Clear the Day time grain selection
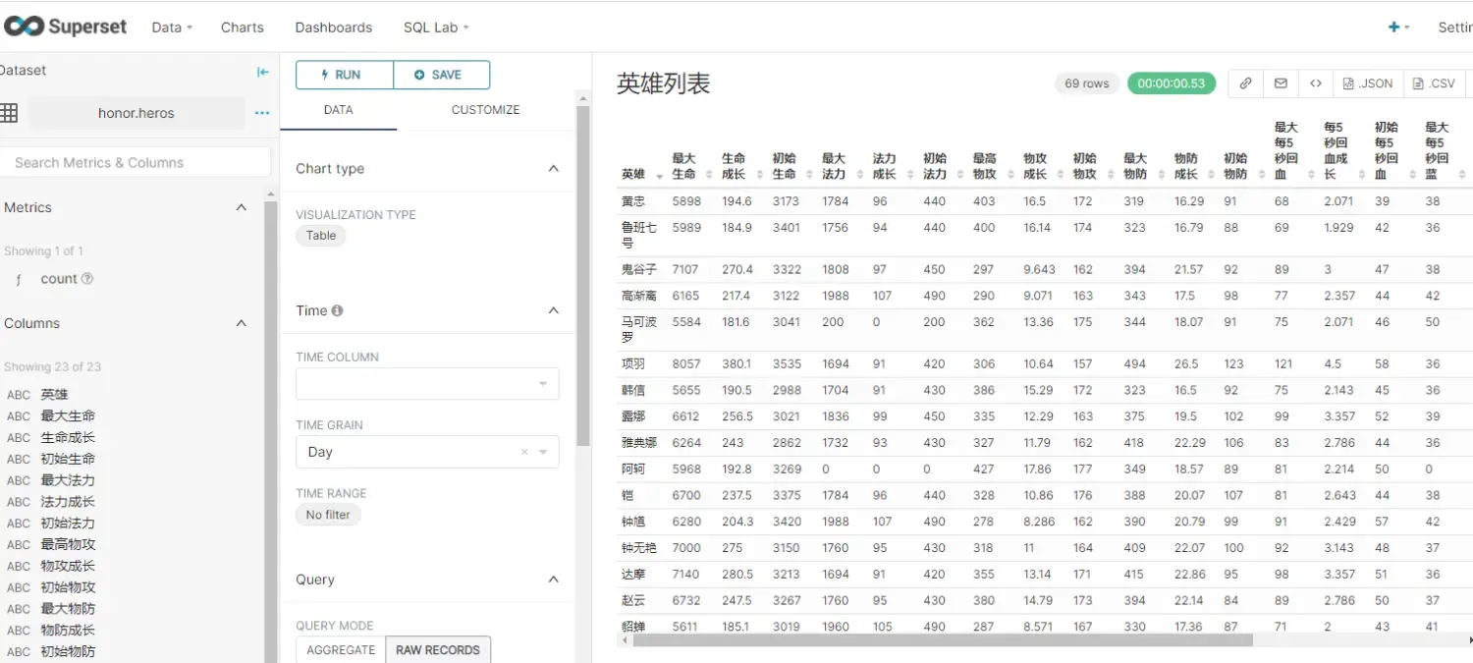Viewport: 1473px width, 663px height. coord(523,452)
